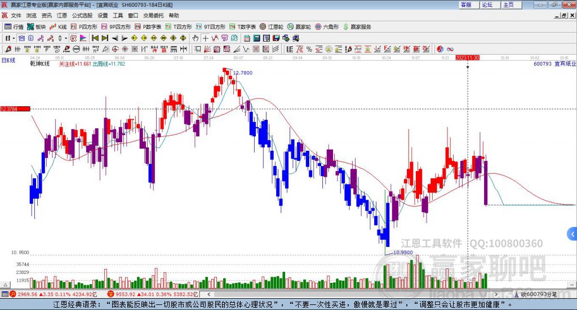
Task: Open the 设置 menu
Action: pyautogui.click(x=103, y=15)
